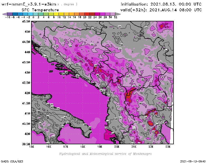
Task: Select the 42N latitude label
Action: pyautogui.click(x=27, y=93)
